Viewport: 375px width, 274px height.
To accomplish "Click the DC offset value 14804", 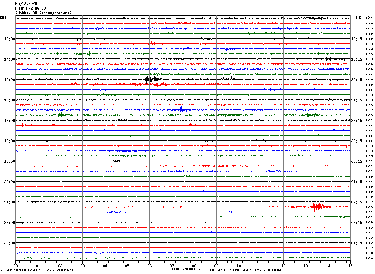I will tap(369, 258).
